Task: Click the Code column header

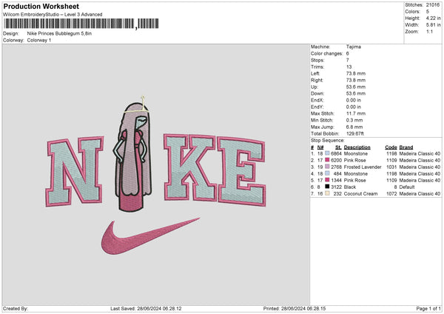Action: pos(391,147)
